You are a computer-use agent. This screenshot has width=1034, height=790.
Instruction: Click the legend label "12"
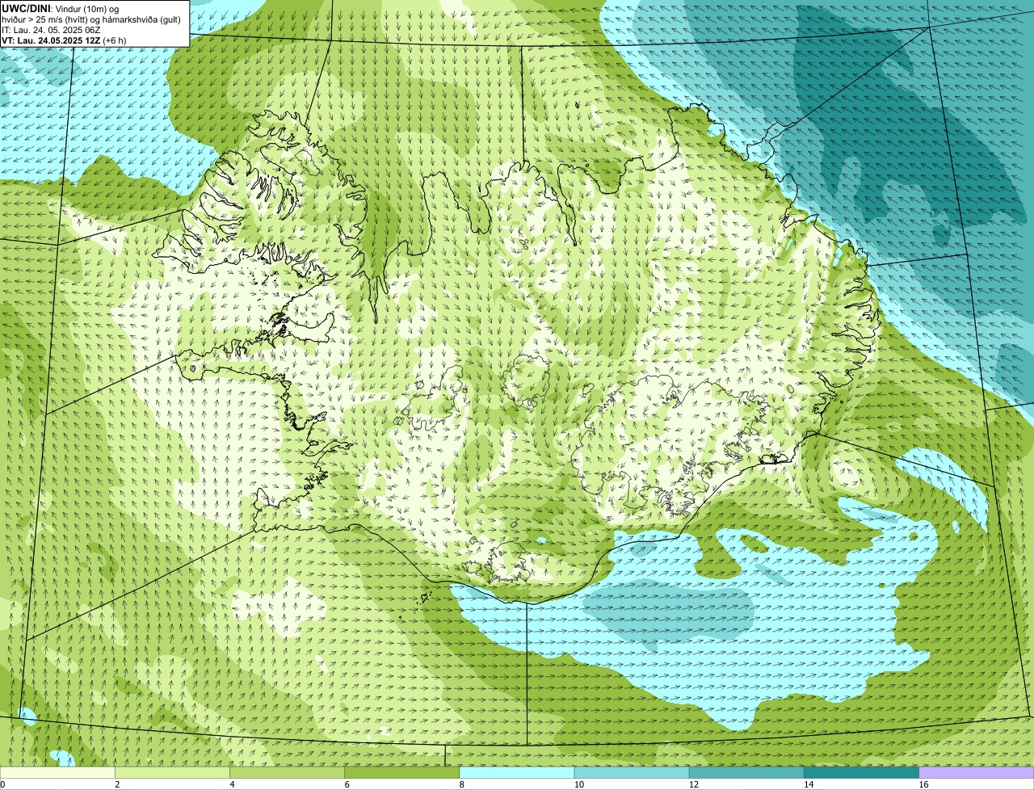click(693, 784)
